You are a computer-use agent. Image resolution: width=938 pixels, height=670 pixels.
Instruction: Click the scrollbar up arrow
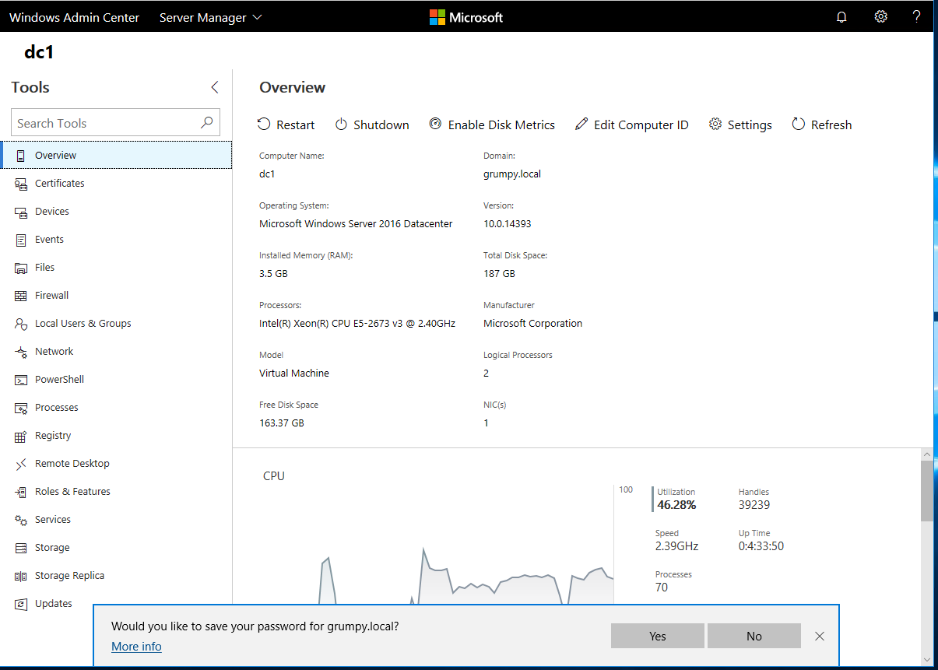pyautogui.click(x=926, y=454)
